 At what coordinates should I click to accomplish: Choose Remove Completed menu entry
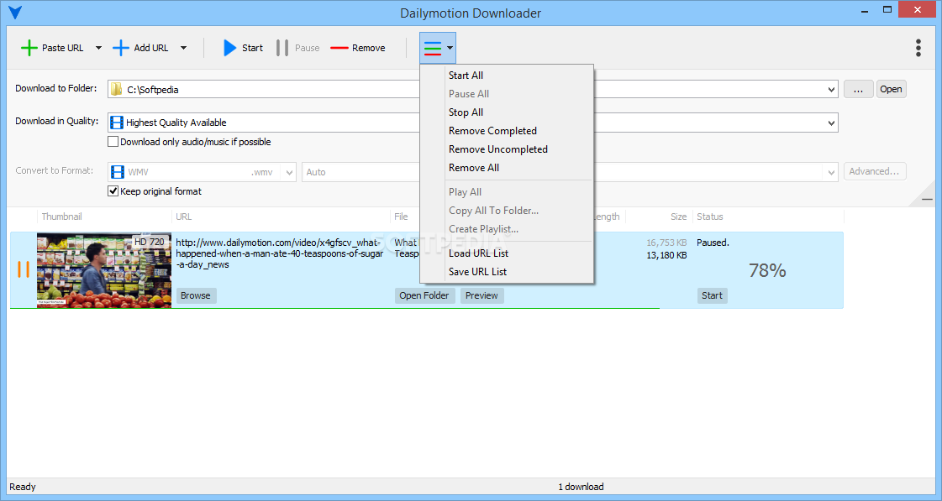point(507,131)
